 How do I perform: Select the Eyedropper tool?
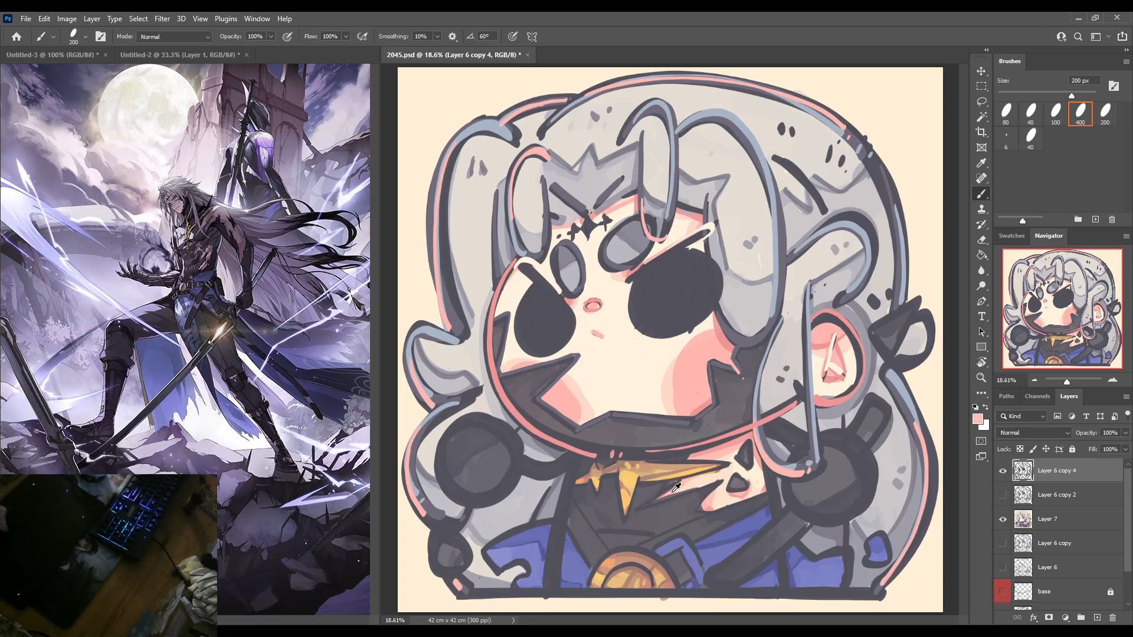pyautogui.click(x=981, y=163)
